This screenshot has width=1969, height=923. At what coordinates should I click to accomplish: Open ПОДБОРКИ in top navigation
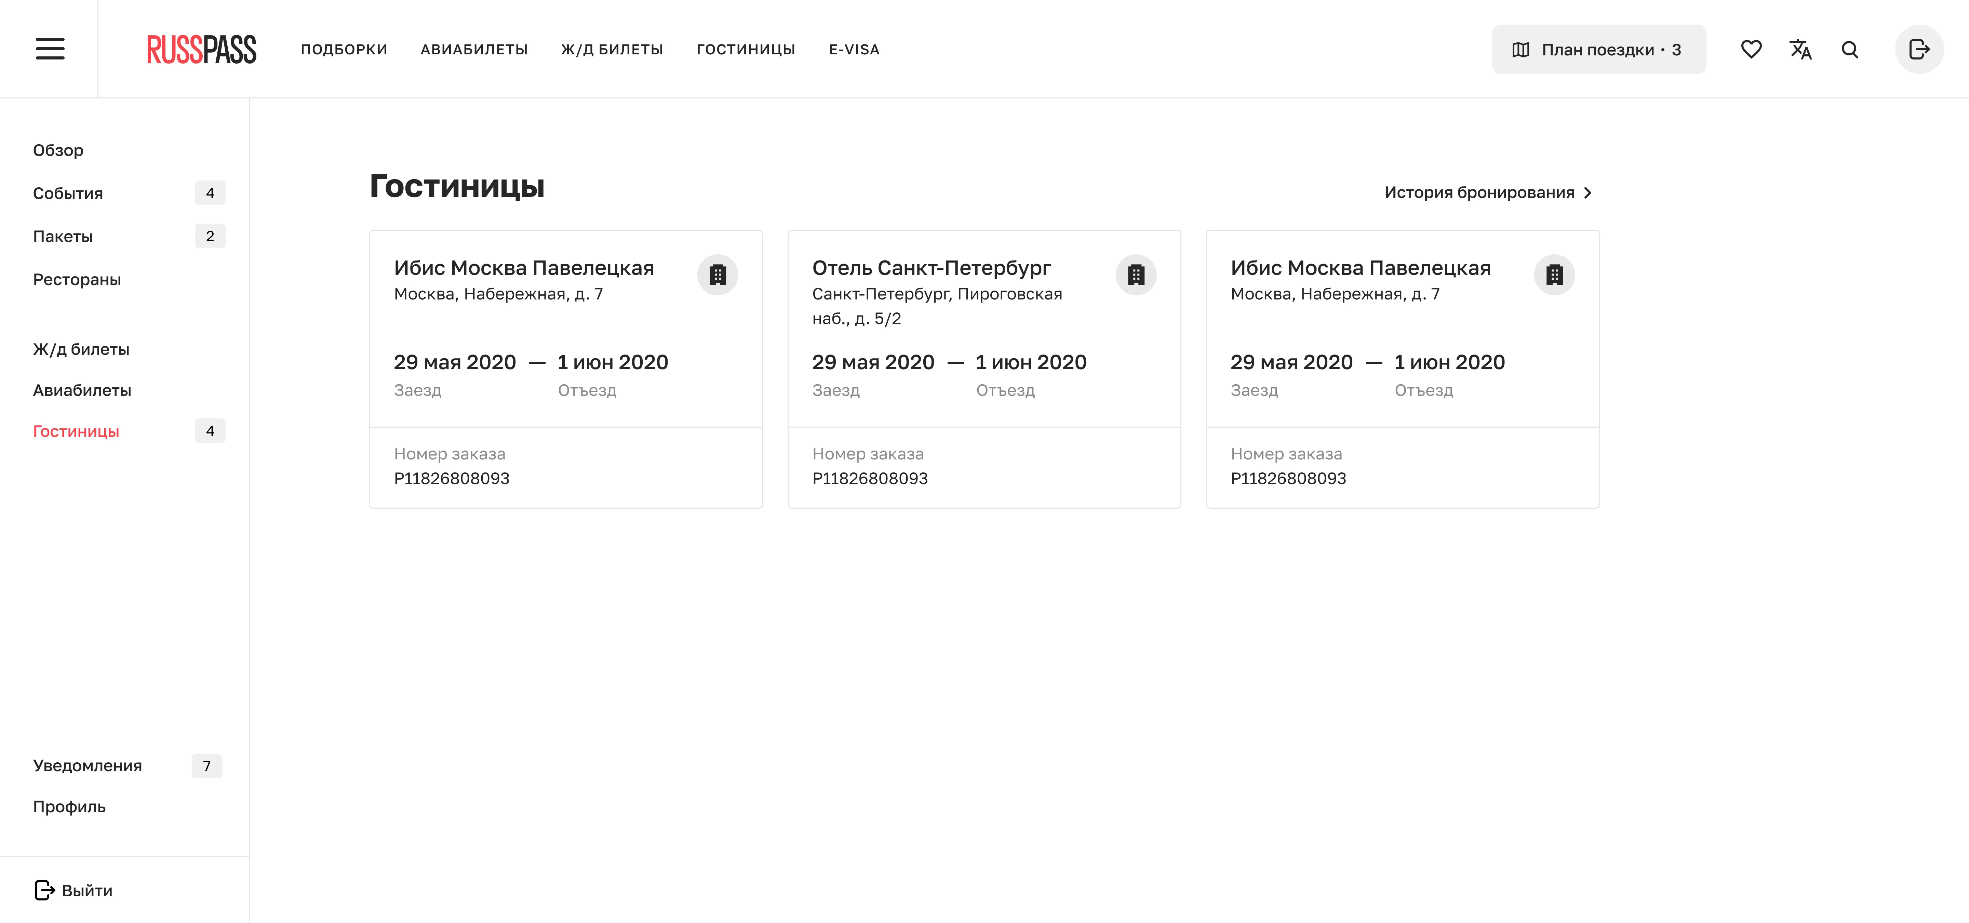click(x=344, y=50)
